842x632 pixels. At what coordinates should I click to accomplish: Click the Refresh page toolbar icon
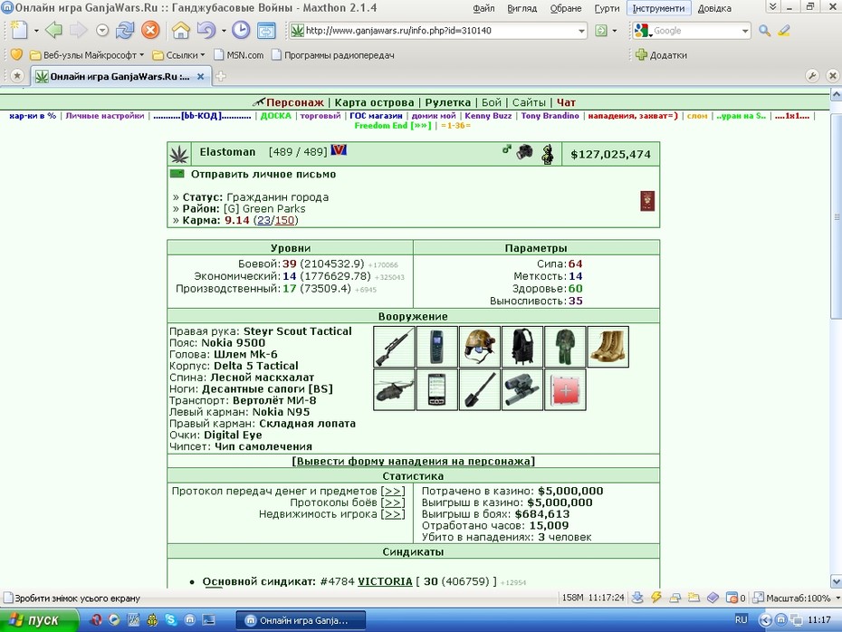[x=125, y=31]
